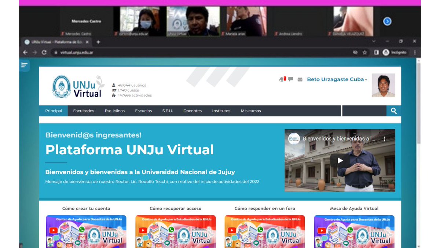Click the rector welcome message text
Viewport: 440px width, 248px height.
tap(152, 181)
